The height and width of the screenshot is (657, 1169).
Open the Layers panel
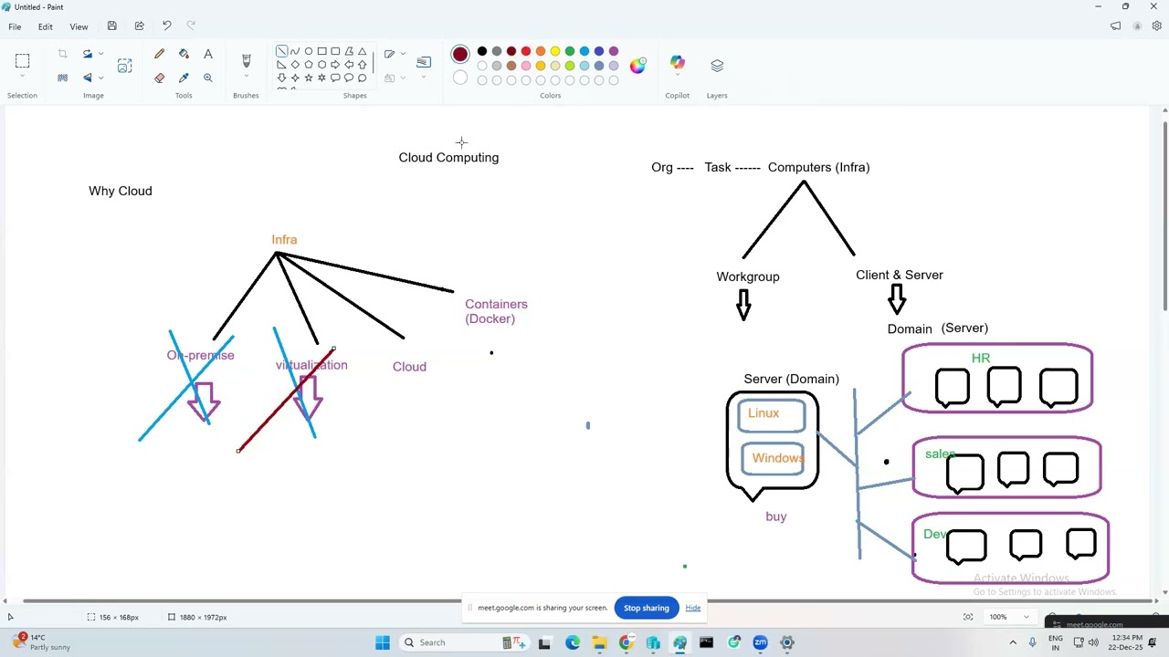[717, 65]
